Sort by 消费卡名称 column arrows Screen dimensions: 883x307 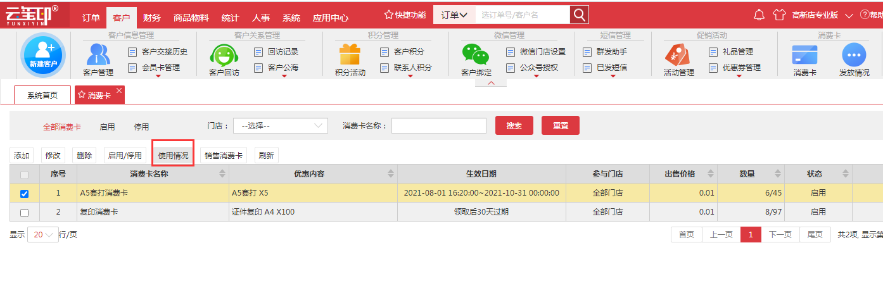click(x=222, y=173)
